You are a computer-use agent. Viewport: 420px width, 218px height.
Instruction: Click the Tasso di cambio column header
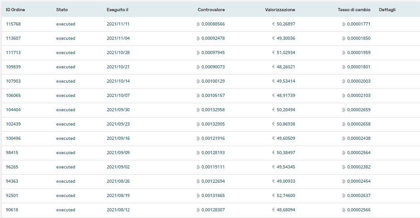(354, 10)
